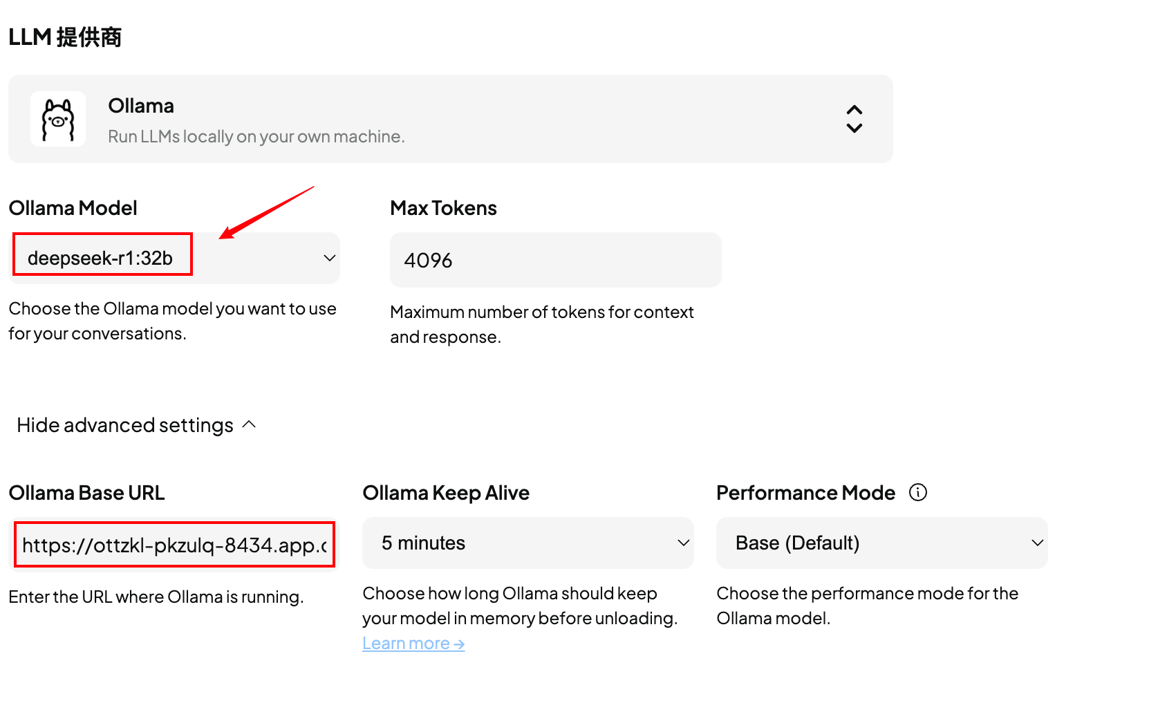Click the Ollama llama logo icon
Screen dimensions: 1149x712
point(58,120)
